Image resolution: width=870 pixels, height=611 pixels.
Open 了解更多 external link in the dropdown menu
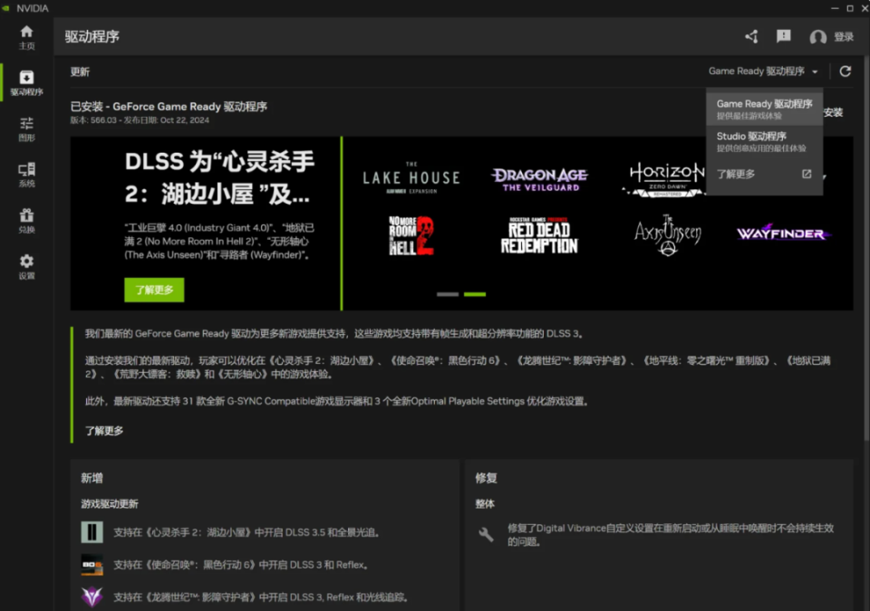click(x=734, y=173)
